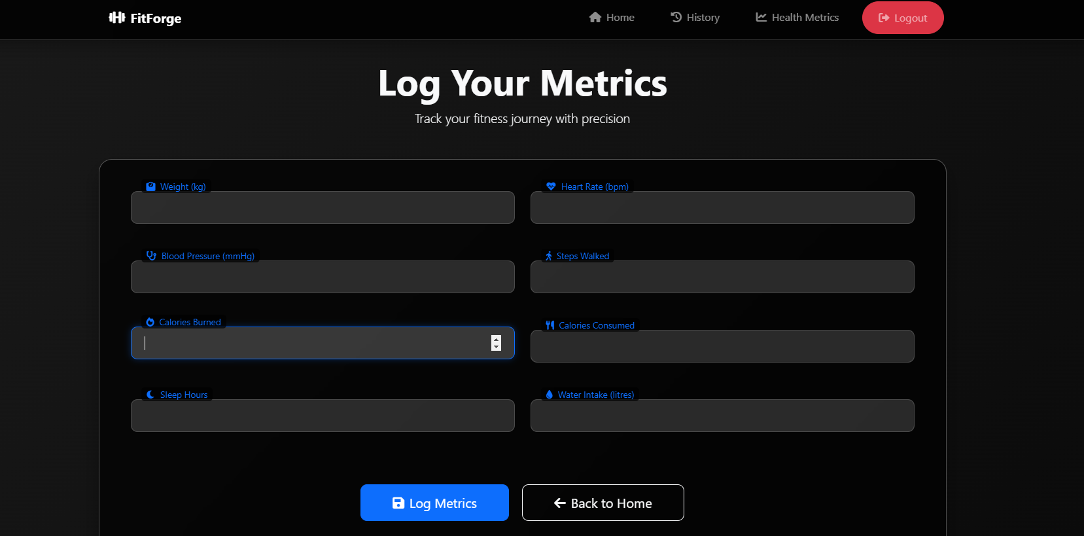Open the History nav item

click(x=695, y=18)
